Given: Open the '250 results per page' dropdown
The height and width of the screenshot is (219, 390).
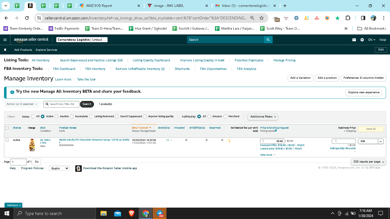Looking at the screenshot, I should coord(368,162).
